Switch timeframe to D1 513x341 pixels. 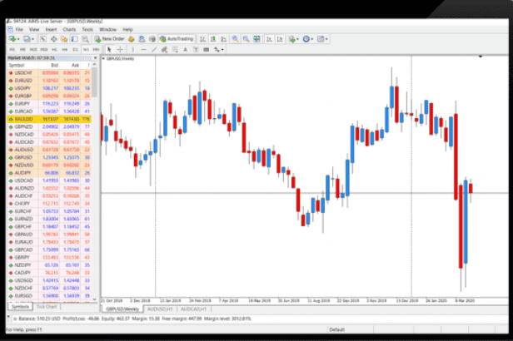[75, 49]
